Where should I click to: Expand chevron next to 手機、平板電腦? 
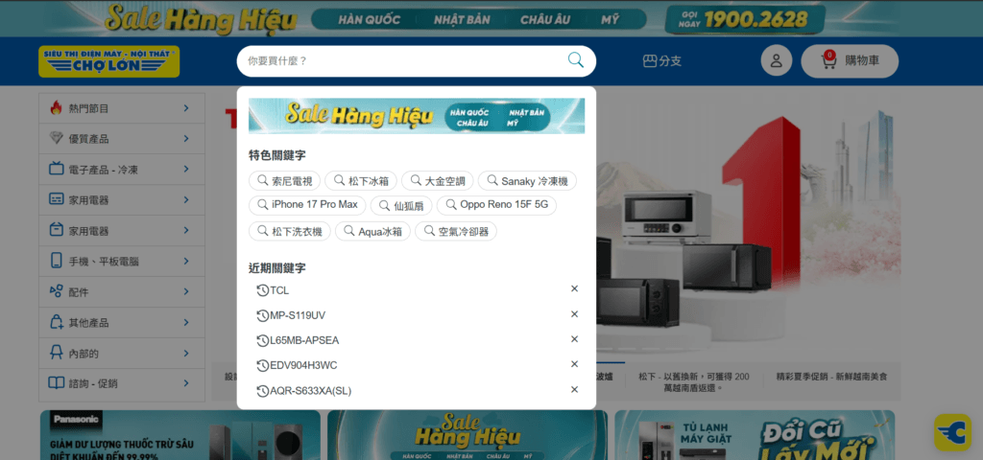(x=186, y=261)
